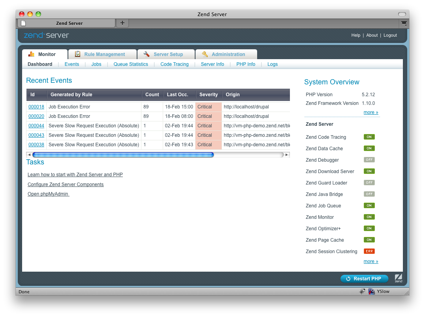Click more link under Zend Framework Version
The image size is (425, 317).
pos(371,112)
